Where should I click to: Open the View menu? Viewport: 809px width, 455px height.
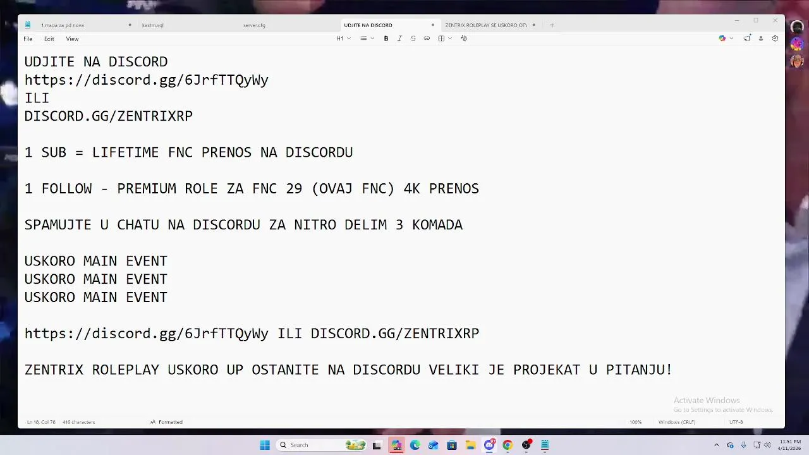(73, 39)
